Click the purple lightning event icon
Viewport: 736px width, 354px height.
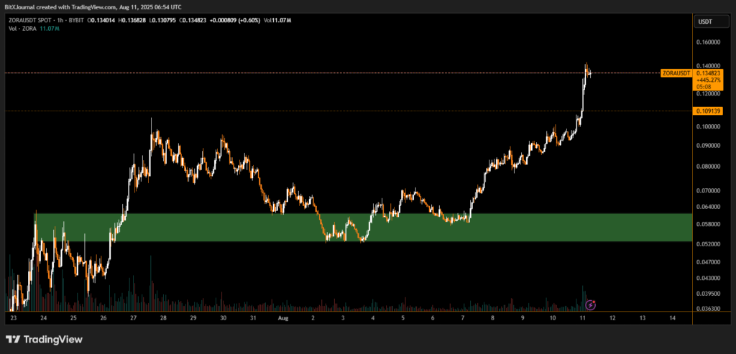tap(591, 304)
